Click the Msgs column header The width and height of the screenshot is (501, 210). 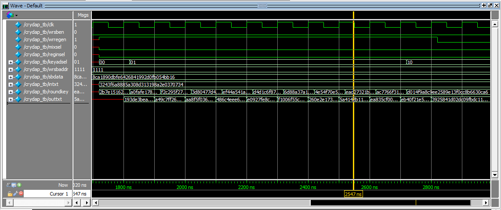pos(83,15)
